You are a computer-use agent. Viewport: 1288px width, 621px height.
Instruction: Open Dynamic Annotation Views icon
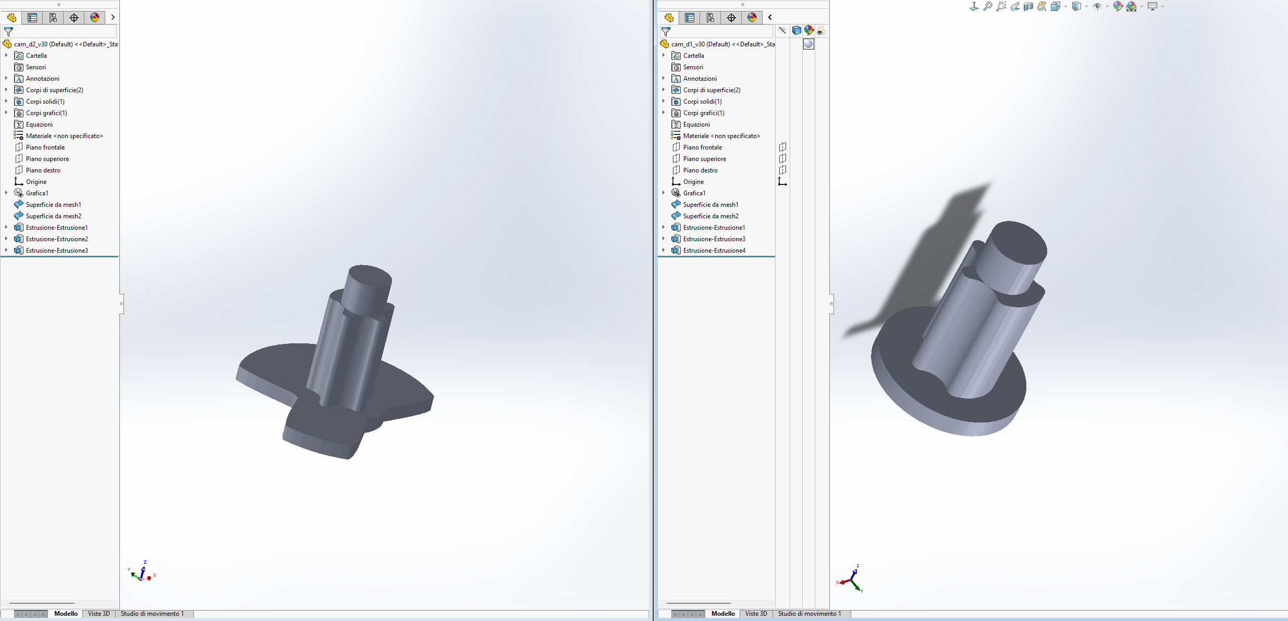(x=1041, y=6)
